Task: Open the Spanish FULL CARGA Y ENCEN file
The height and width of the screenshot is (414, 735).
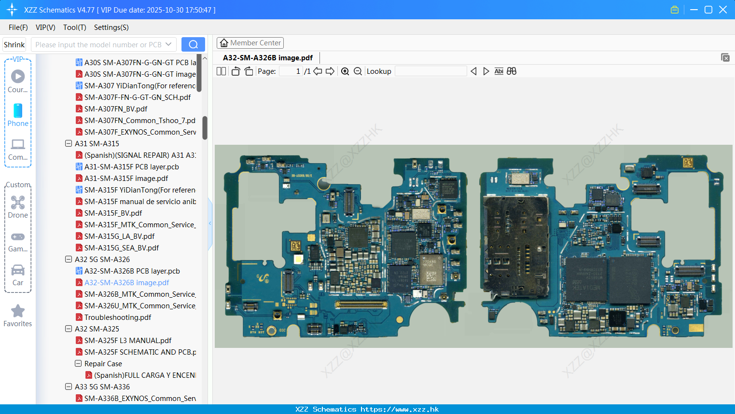Action: 145,375
